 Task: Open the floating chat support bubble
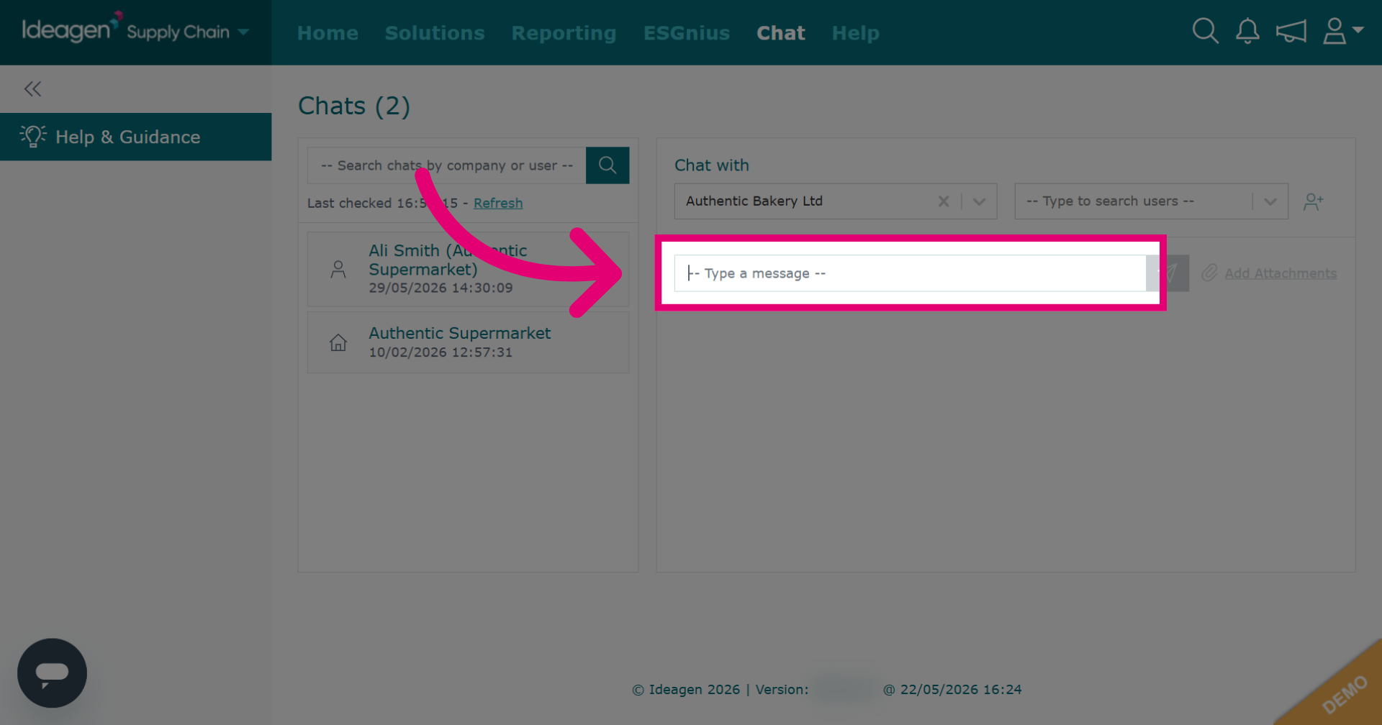pos(52,673)
